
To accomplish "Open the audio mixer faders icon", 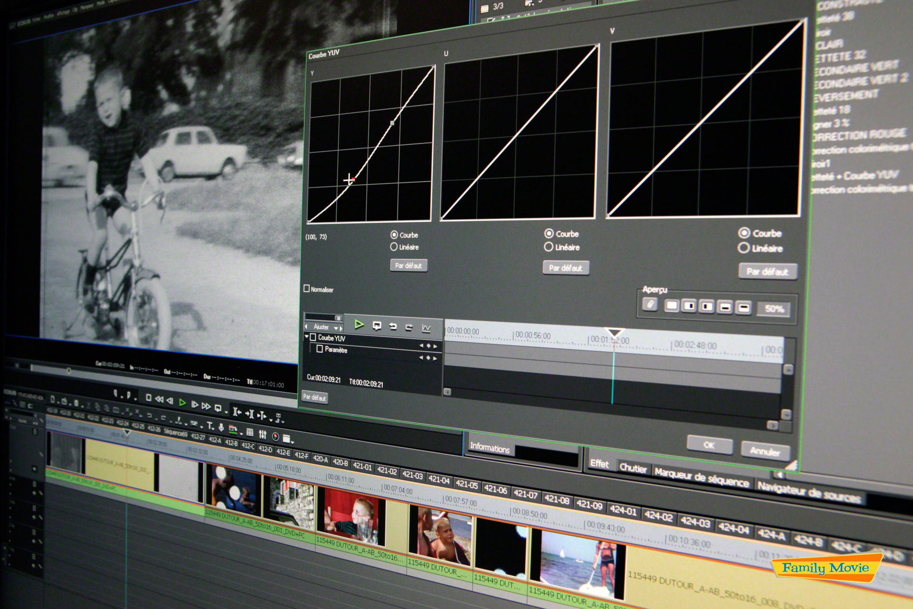I will (262, 434).
